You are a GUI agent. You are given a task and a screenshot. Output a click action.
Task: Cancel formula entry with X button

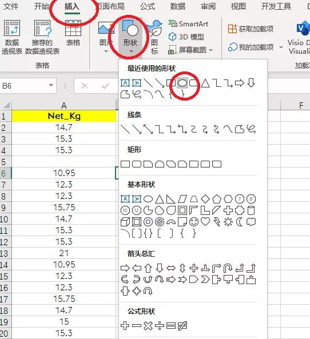[x=85, y=86]
